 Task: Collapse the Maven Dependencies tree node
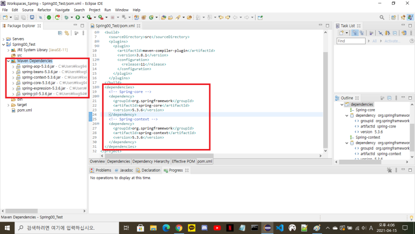point(9,61)
